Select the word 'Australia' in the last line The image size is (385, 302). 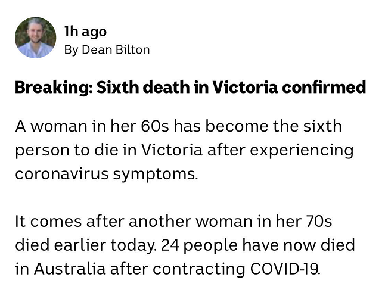70,269
